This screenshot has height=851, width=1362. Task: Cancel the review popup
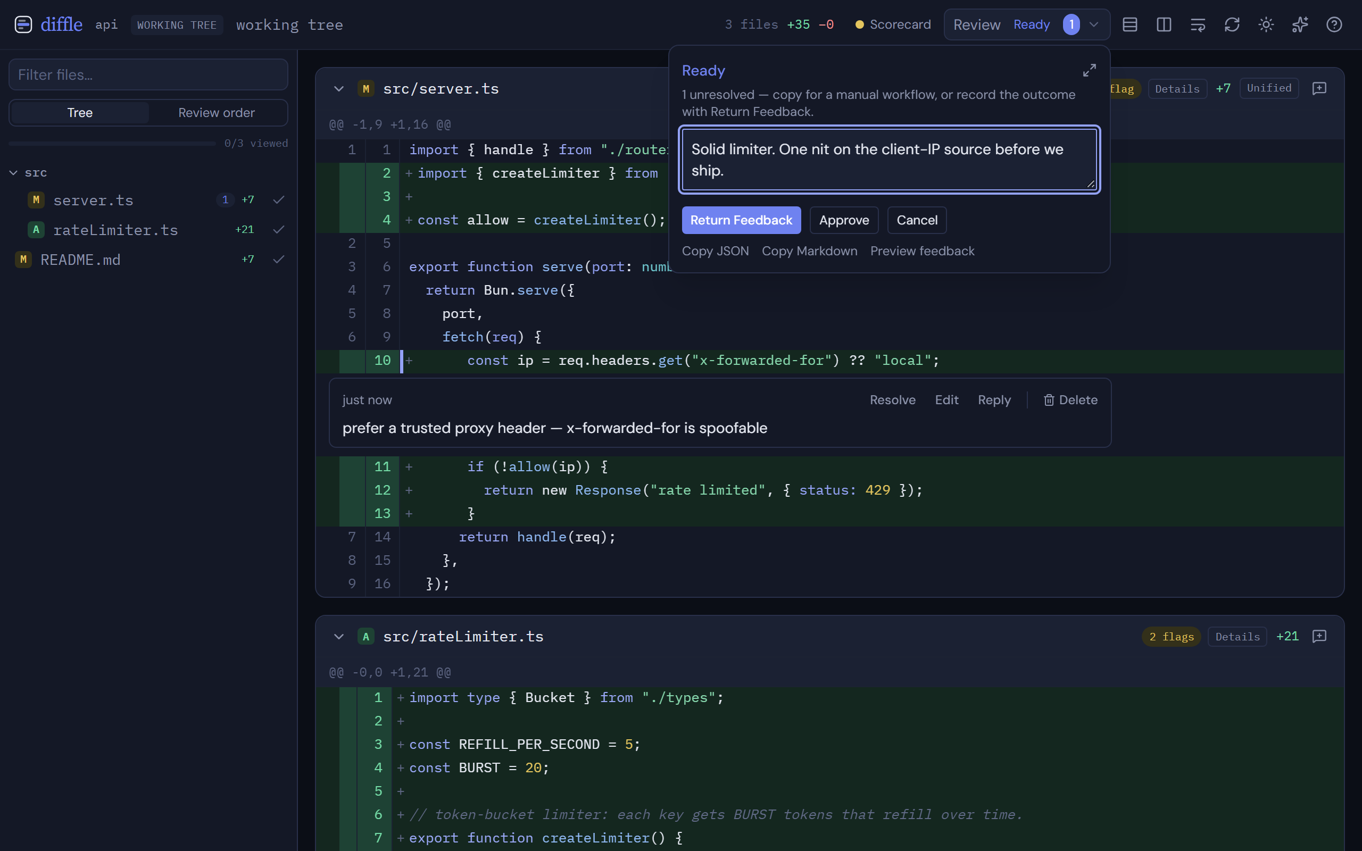point(917,220)
